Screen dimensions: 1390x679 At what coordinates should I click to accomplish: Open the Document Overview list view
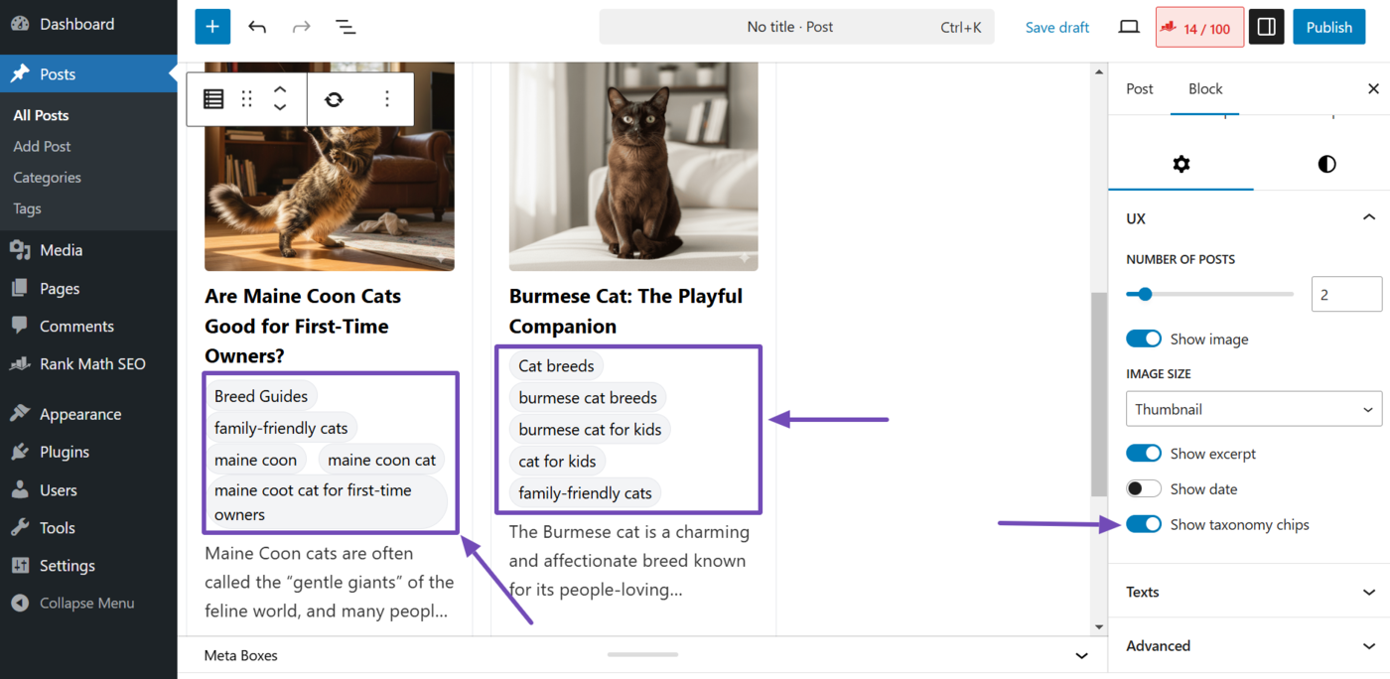click(x=345, y=26)
